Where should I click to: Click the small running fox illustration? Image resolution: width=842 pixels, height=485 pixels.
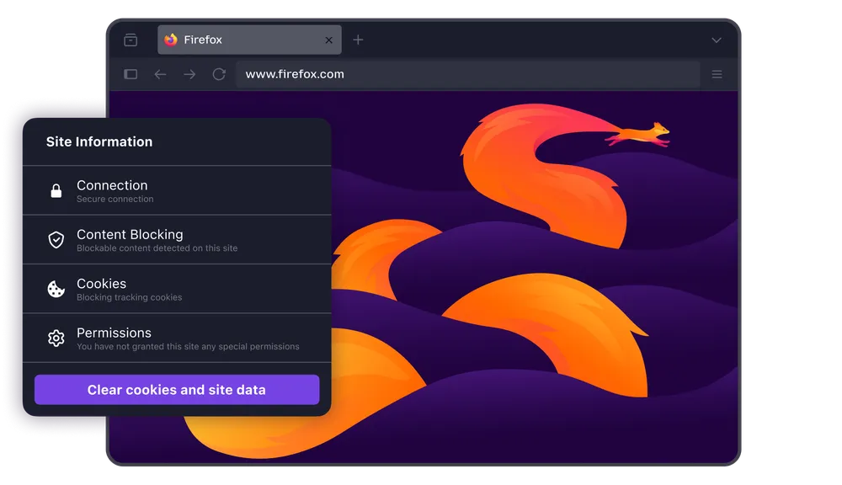coord(638,134)
